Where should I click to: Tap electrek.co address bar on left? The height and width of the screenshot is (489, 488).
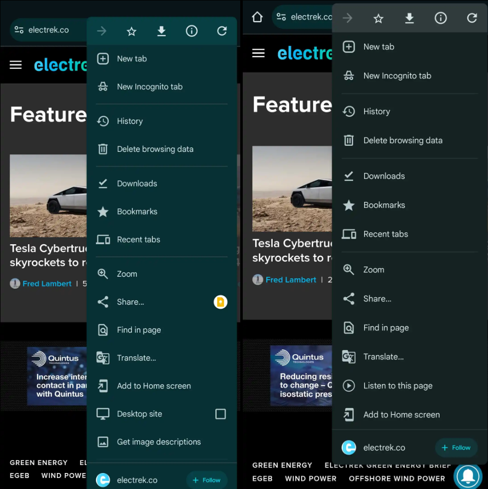(x=48, y=30)
